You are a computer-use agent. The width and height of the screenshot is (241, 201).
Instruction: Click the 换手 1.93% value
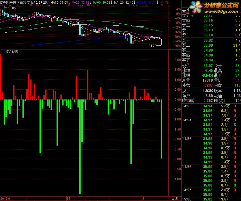[208, 91]
